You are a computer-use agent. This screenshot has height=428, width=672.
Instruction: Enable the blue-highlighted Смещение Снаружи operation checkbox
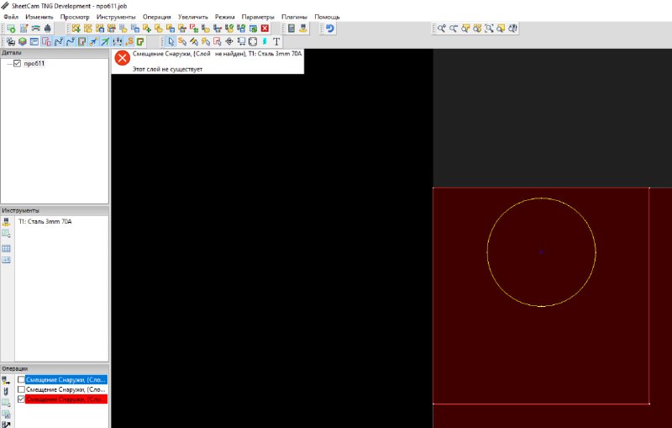22,380
